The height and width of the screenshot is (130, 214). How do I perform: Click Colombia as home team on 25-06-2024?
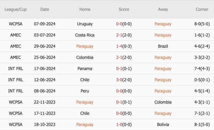(x=85, y=57)
